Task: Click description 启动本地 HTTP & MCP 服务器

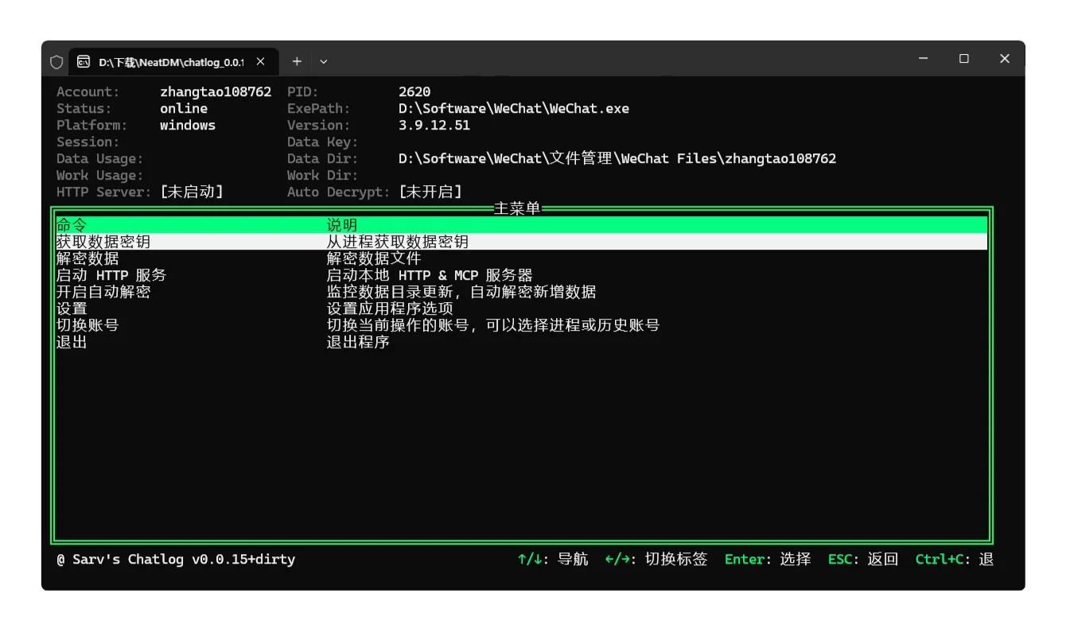Action: [430, 275]
